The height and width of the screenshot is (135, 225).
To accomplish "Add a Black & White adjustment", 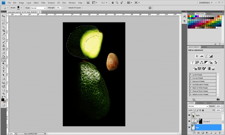I will tap(206, 62).
